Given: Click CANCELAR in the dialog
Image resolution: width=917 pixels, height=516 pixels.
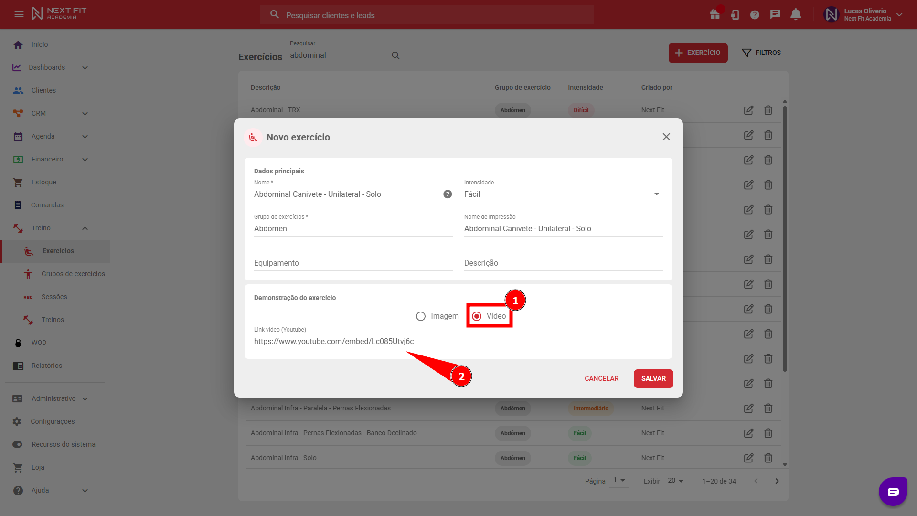Looking at the screenshot, I should pyautogui.click(x=601, y=378).
